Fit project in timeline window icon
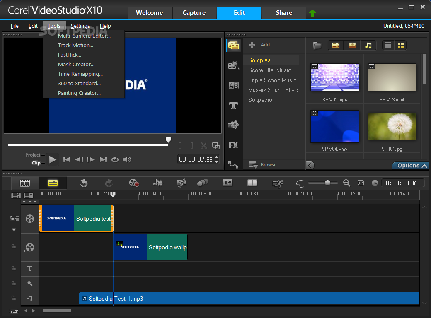431x318 pixels. pyautogui.click(x=361, y=183)
